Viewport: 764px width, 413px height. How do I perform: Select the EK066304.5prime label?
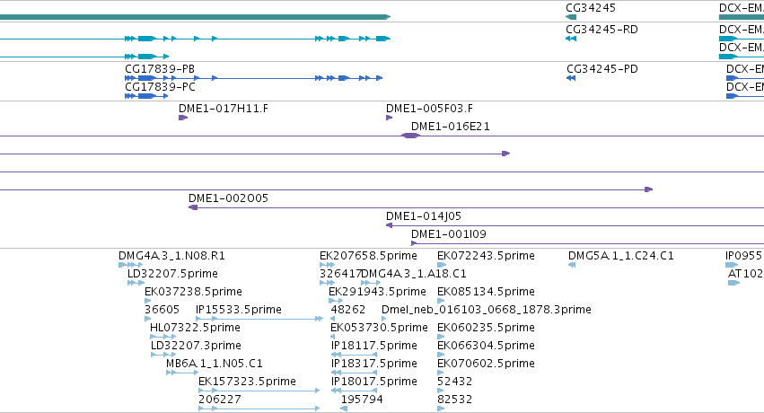[x=486, y=346]
